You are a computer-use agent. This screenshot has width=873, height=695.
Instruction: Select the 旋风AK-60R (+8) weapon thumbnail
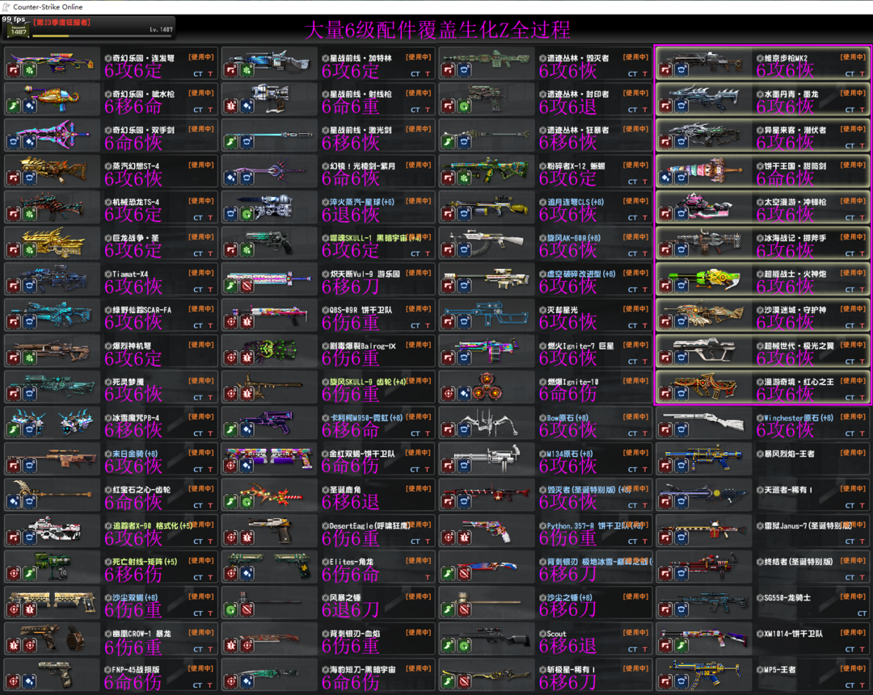pos(487,242)
